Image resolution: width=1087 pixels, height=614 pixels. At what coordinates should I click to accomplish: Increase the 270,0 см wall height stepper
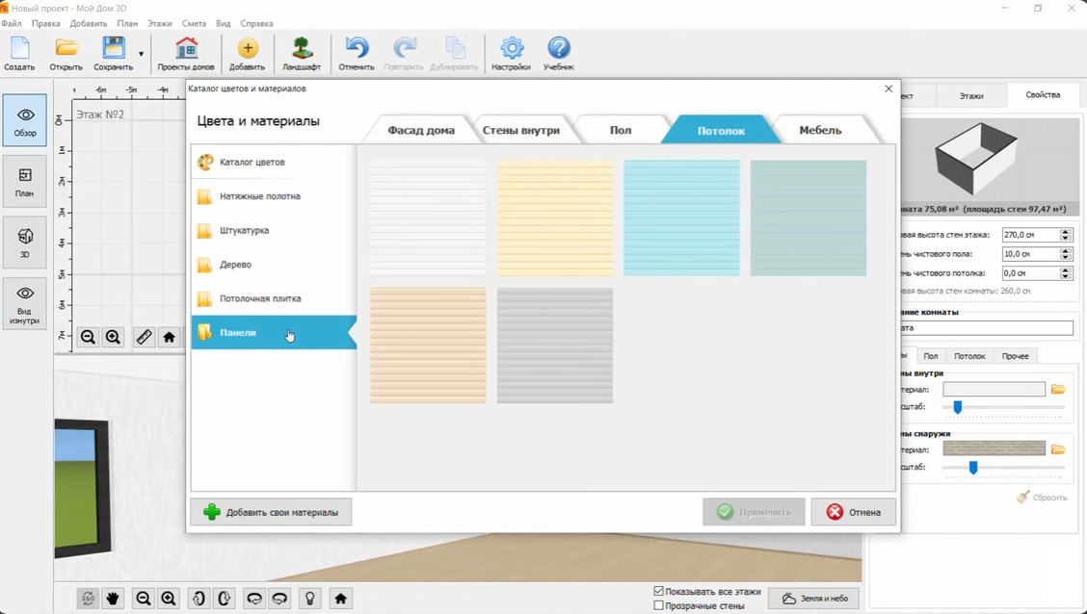[1066, 232]
